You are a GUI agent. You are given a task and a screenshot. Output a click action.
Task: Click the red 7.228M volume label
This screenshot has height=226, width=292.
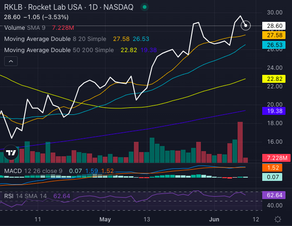tap(276, 158)
